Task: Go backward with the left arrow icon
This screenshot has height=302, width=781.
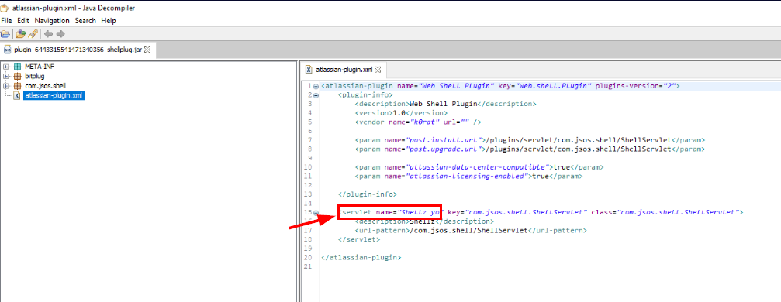Action: (x=48, y=34)
